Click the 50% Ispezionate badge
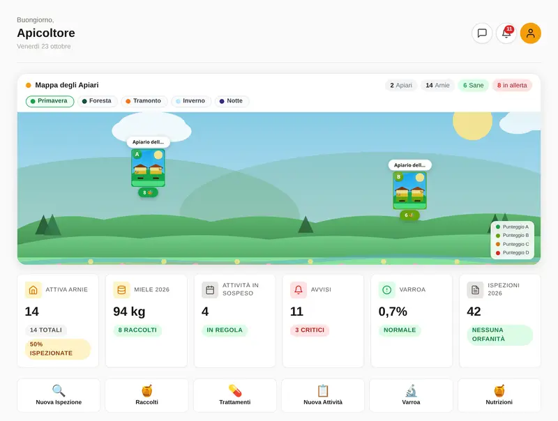The width and height of the screenshot is (558, 421). point(58,349)
